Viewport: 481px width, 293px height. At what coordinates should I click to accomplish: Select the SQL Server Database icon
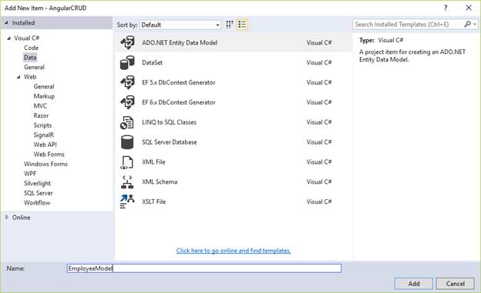coord(127,142)
